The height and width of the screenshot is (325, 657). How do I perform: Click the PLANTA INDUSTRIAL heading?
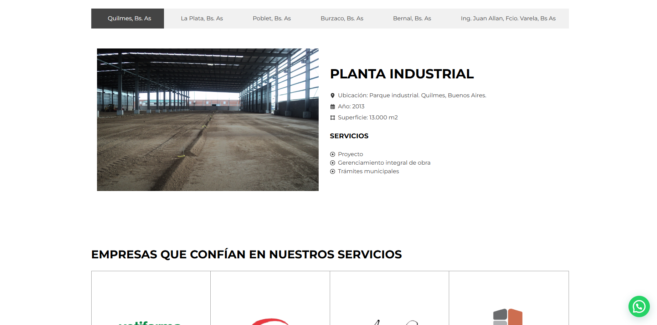coord(402,74)
